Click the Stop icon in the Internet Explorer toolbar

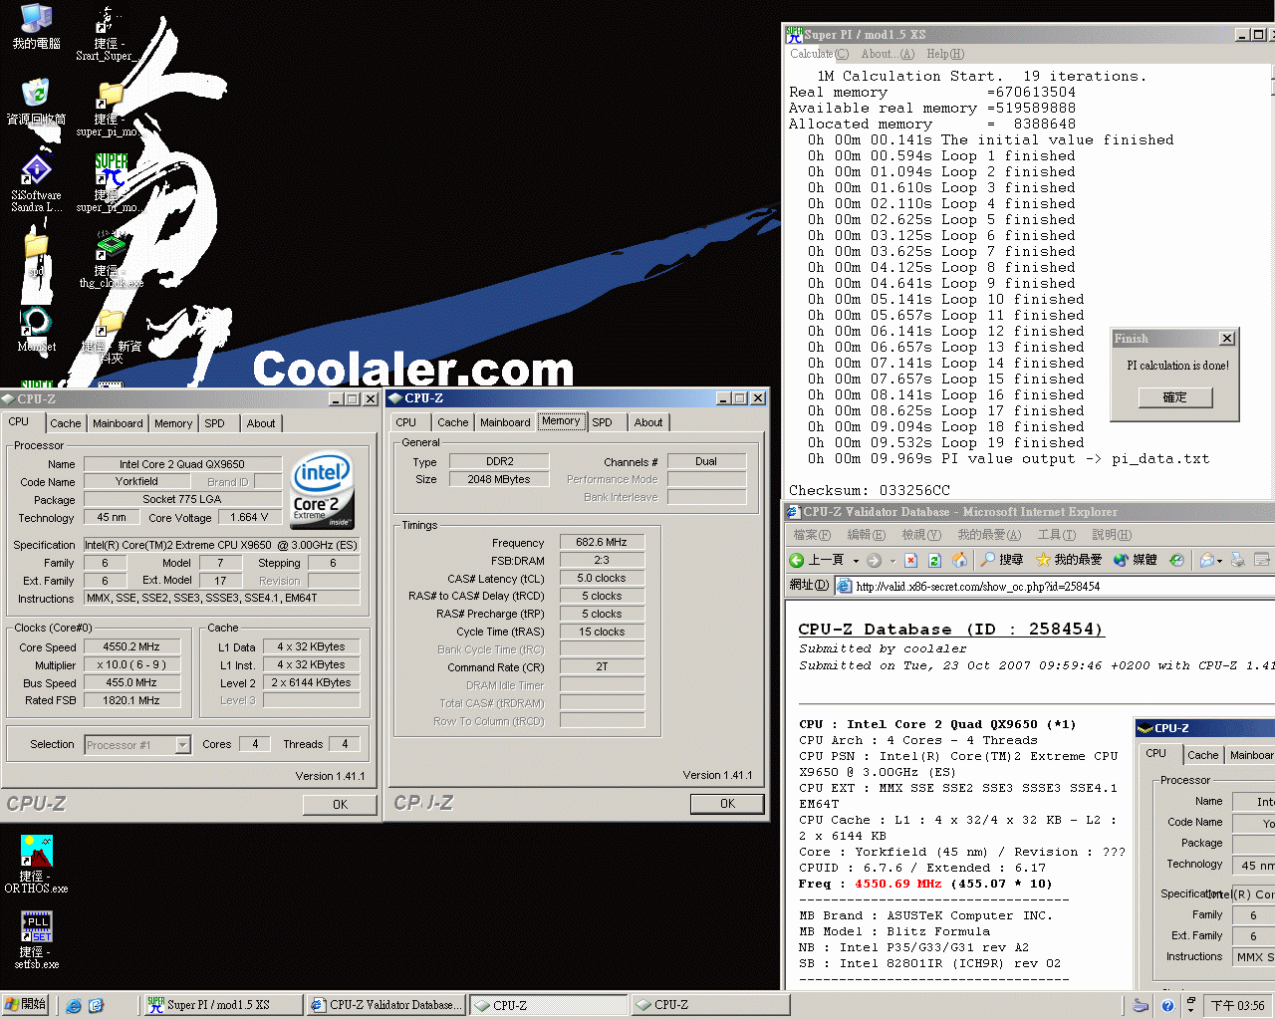click(910, 560)
